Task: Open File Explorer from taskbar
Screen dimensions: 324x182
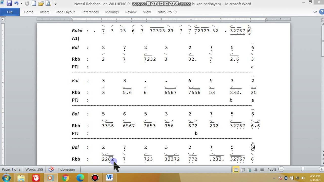Action: click(21, 178)
